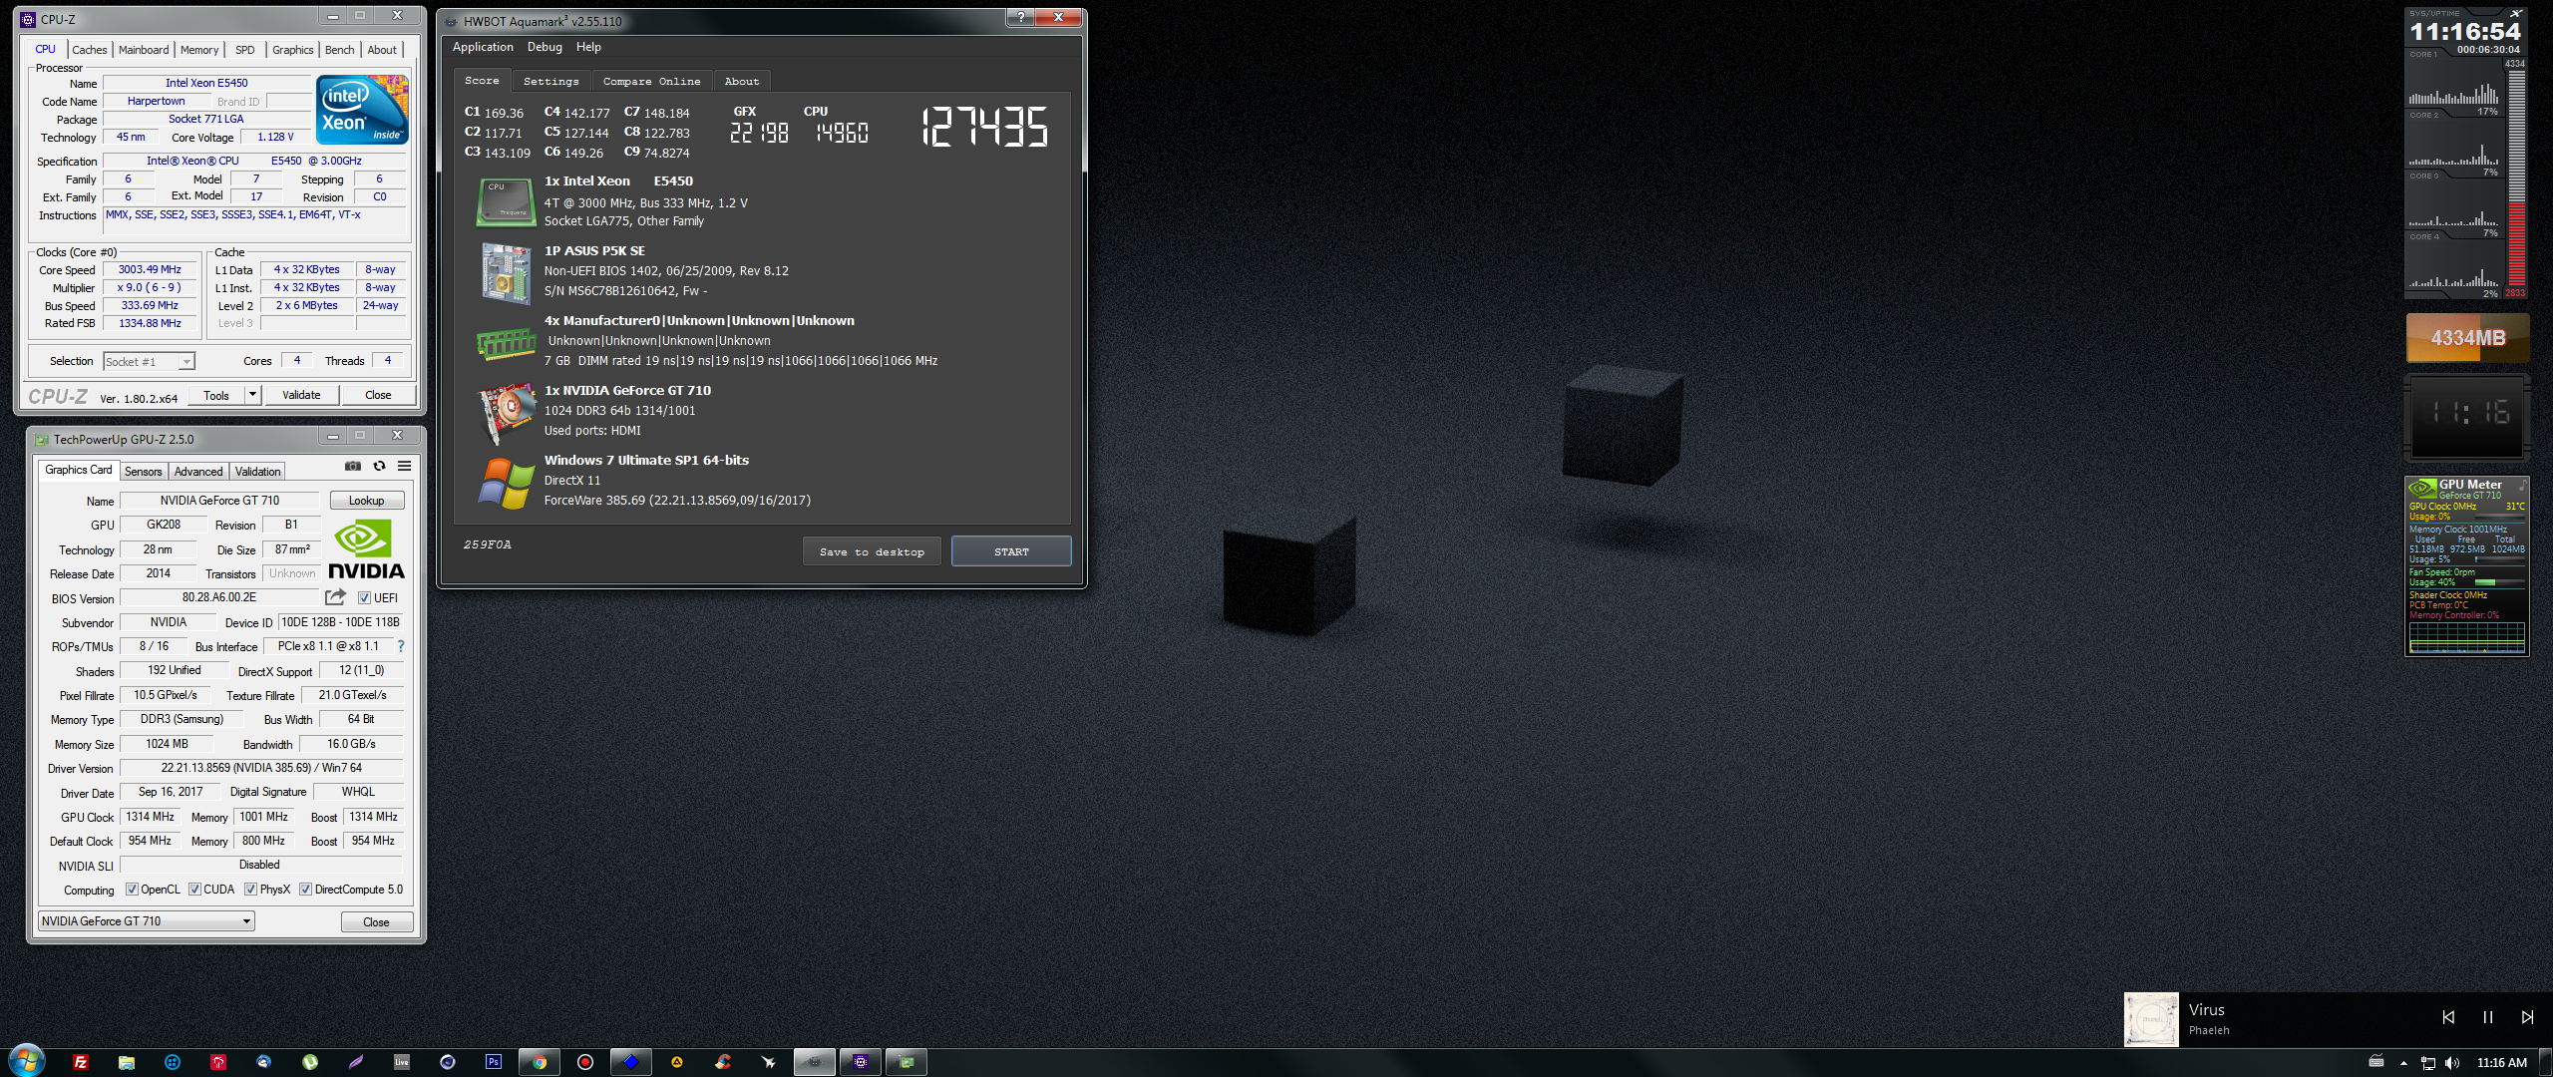Click the network tray icon
Viewport: 2553px width, 1077px height.
[x=2428, y=1063]
